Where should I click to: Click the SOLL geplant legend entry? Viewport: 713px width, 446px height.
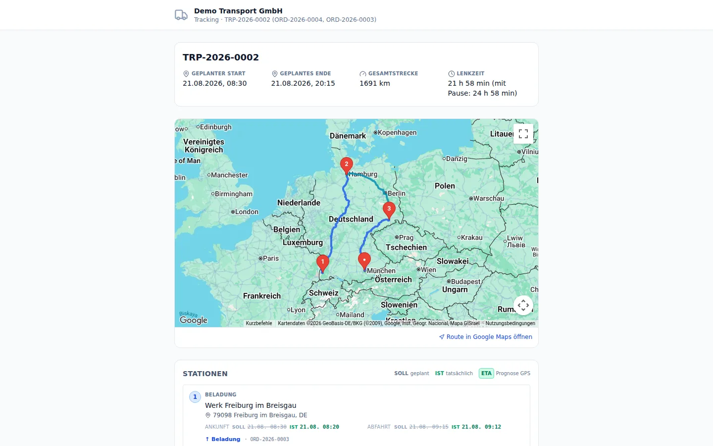[411, 374]
